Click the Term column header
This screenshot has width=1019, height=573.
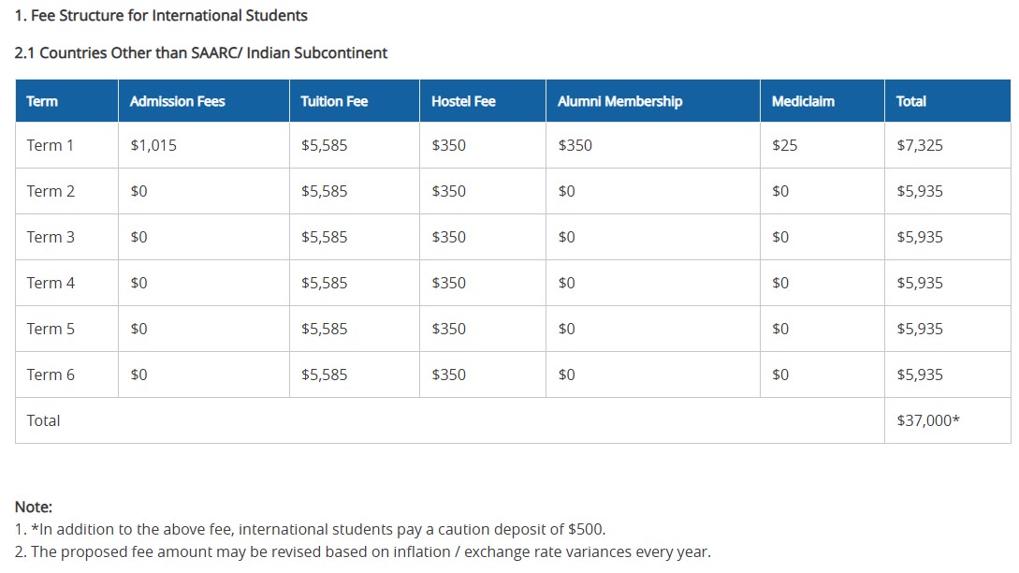(x=42, y=101)
